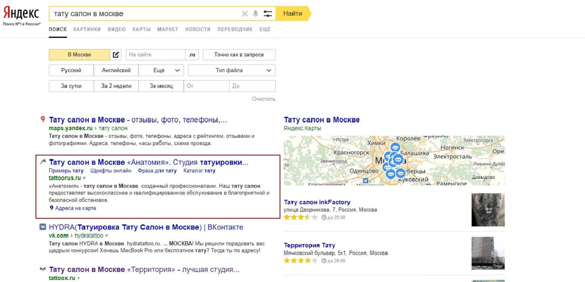Toggle the Русский language filter
The width and height of the screenshot is (585, 282).
click(71, 70)
